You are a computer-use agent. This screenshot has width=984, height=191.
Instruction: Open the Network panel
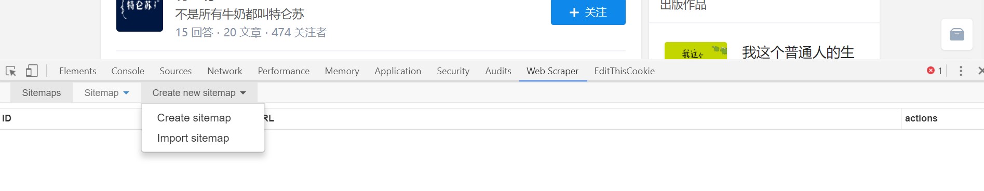pyautogui.click(x=225, y=71)
